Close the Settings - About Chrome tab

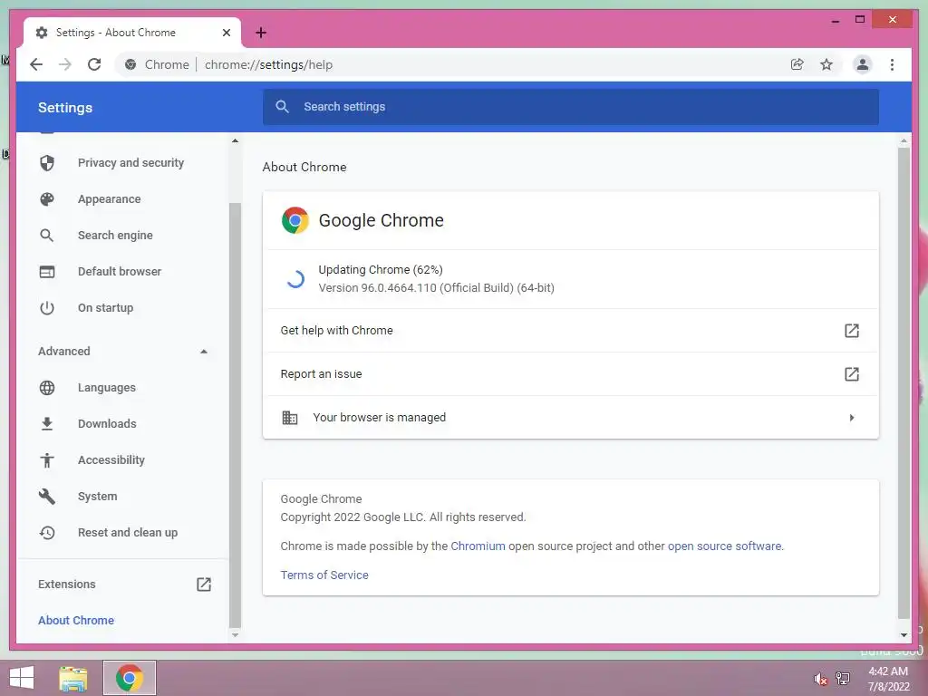[226, 33]
